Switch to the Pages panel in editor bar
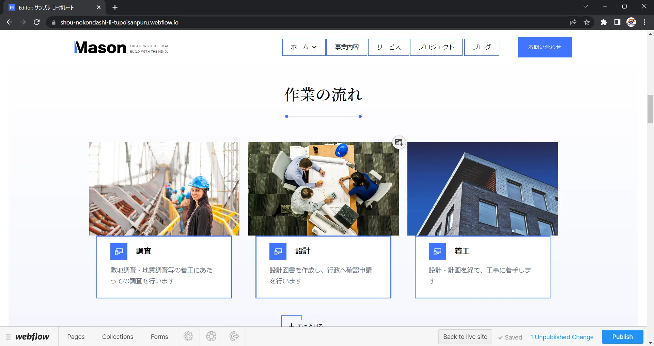The height and width of the screenshot is (346, 654). tap(76, 336)
